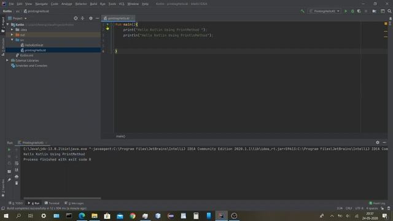Click gutter run arrow beside main function
The image size is (393, 221).
(x=107, y=25)
